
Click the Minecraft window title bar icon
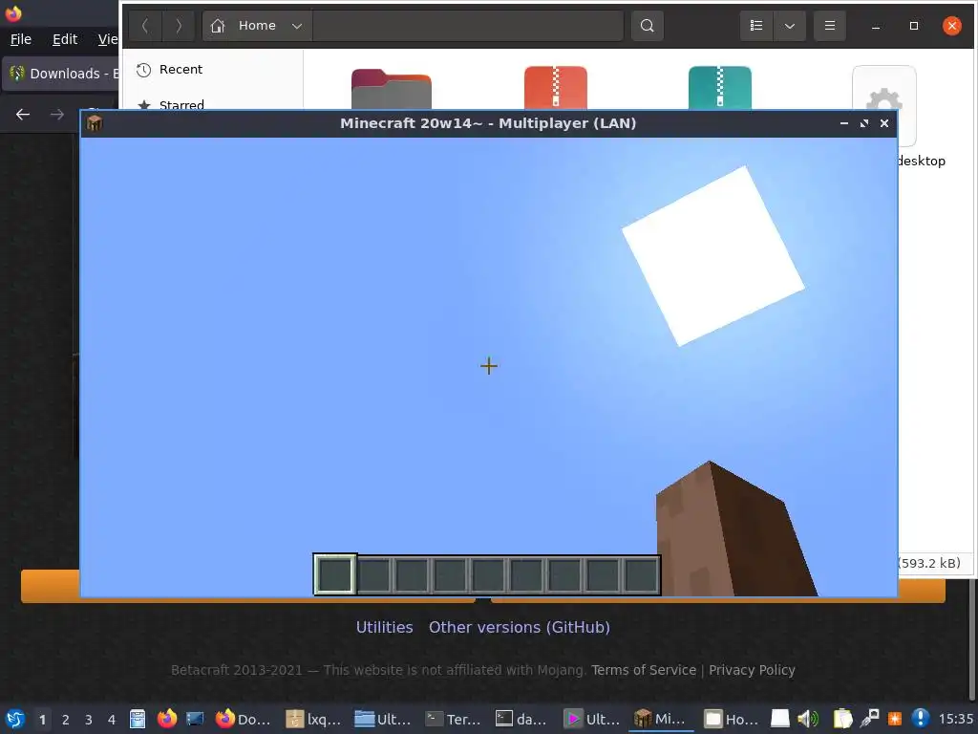[95, 123]
